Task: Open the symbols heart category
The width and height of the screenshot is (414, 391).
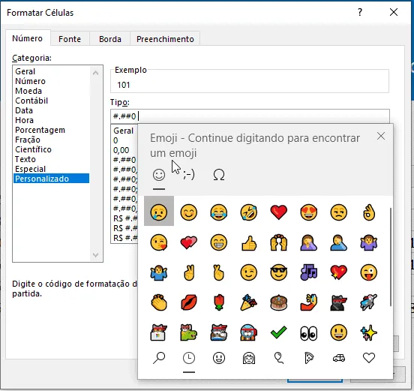Action: pos(369,358)
